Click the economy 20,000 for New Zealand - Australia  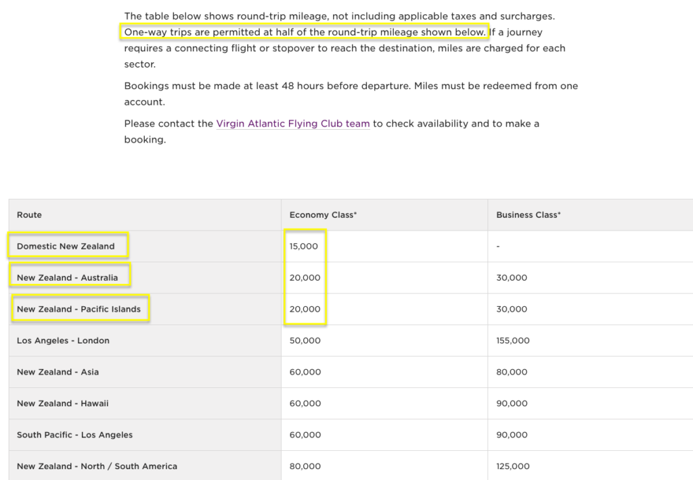[305, 278]
